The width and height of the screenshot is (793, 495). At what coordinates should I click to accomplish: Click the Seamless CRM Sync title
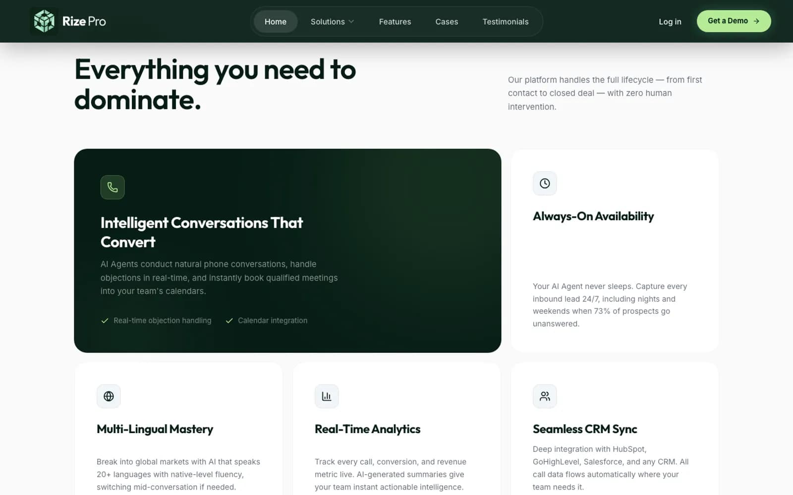[x=585, y=429]
